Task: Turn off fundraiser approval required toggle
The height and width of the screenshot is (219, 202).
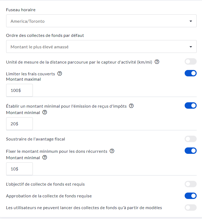Action: (x=191, y=196)
